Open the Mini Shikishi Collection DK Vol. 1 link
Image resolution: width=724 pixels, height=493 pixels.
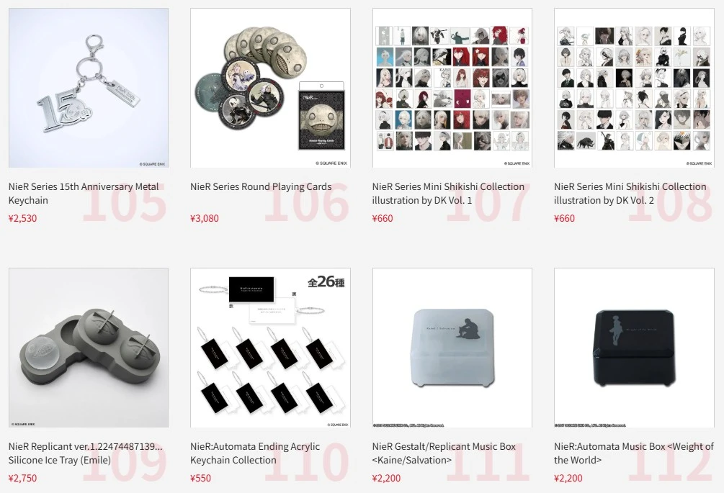[x=448, y=193]
